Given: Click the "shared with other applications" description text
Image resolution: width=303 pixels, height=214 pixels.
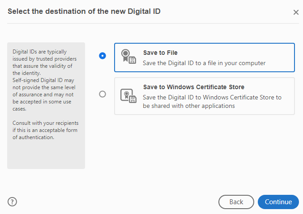Looking at the screenshot, I should click(189, 106).
